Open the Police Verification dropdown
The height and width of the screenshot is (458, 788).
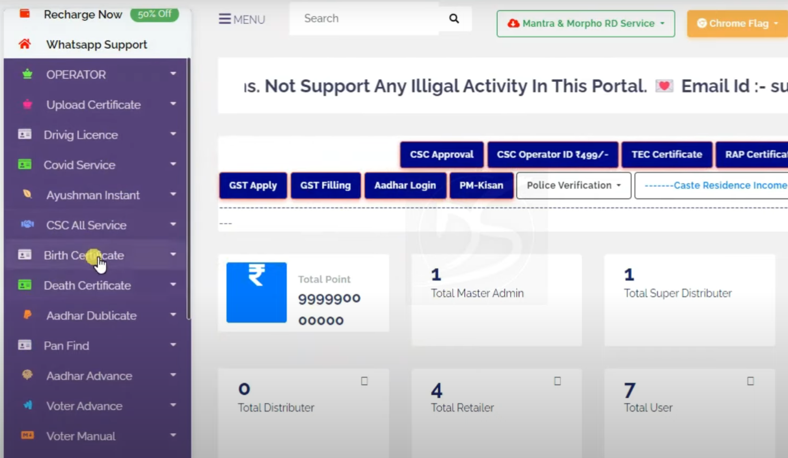(573, 185)
